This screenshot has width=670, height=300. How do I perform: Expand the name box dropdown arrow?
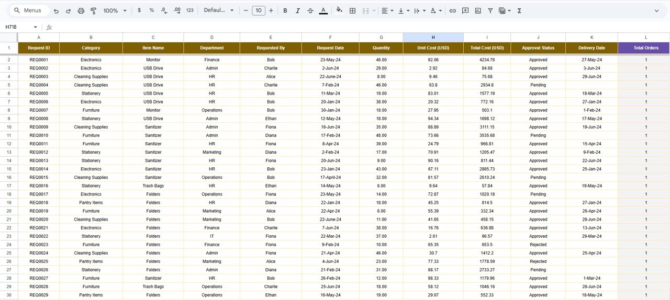(36, 27)
